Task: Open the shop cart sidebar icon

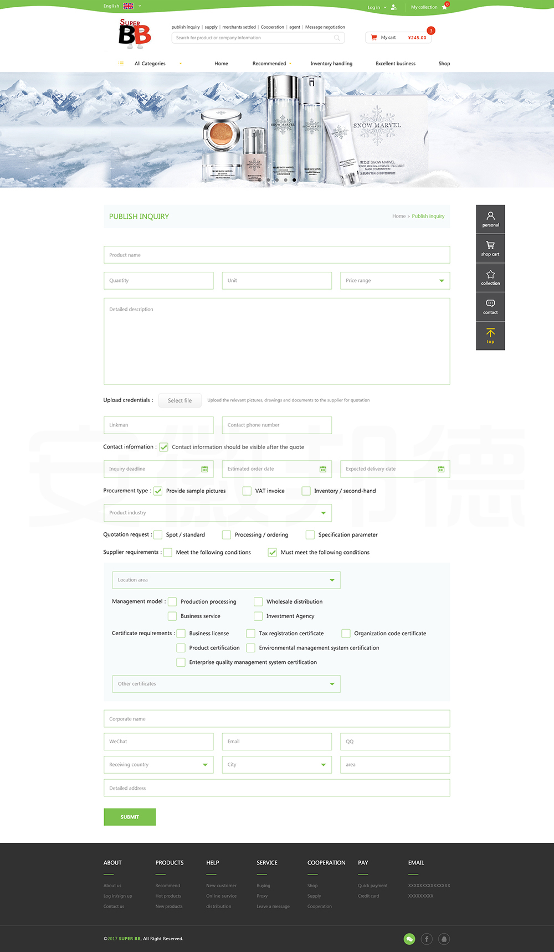Action: click(490, 248)
